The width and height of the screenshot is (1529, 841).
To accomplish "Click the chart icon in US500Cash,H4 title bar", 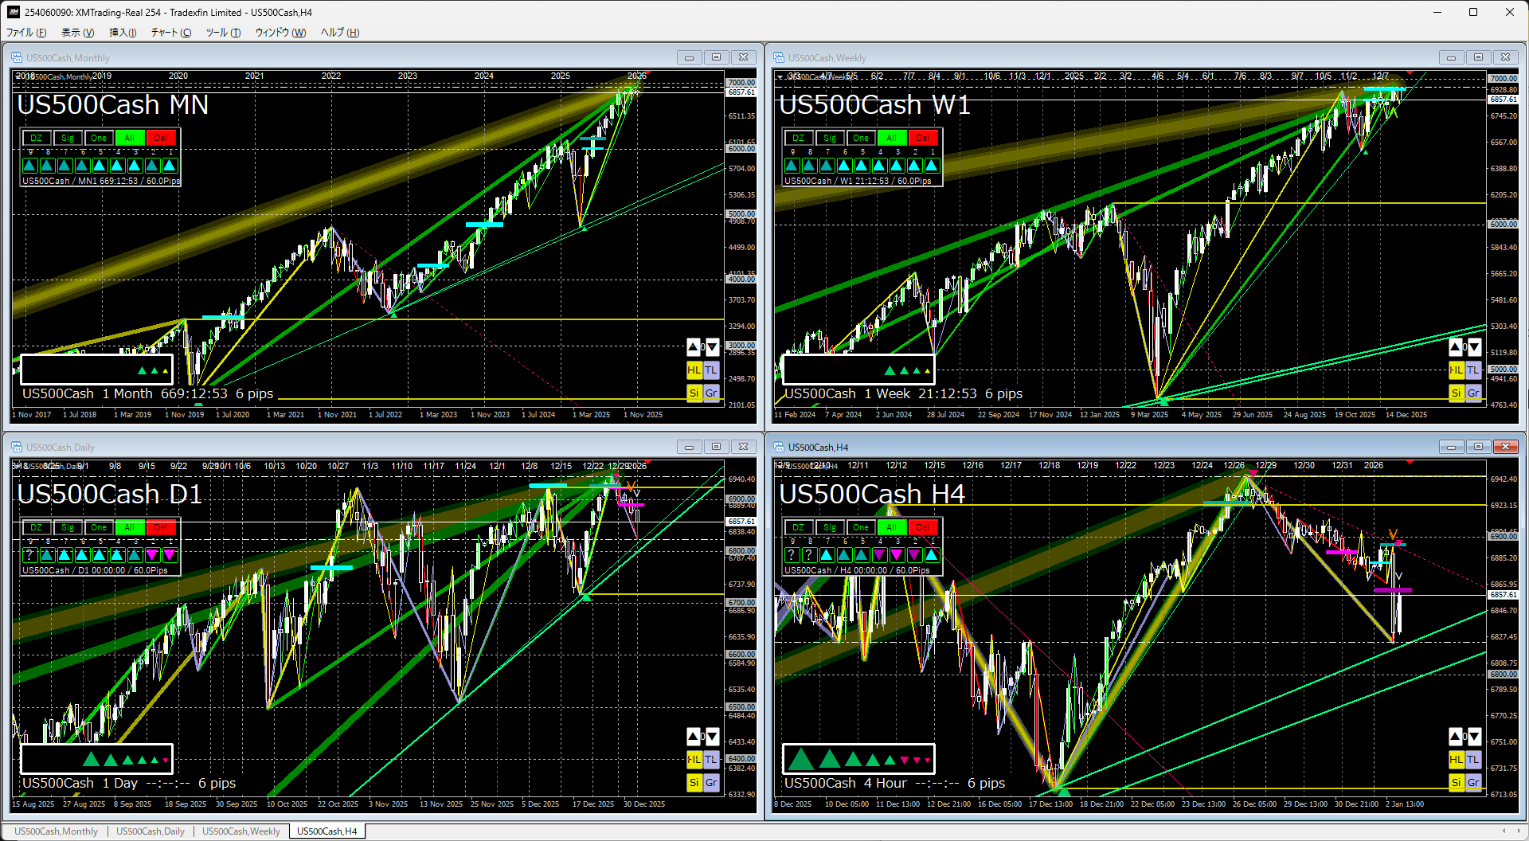I will [779, 447].
